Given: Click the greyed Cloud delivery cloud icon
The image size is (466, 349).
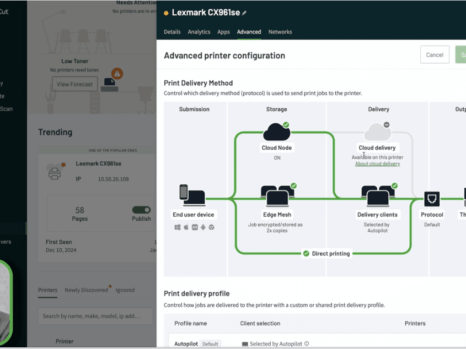Looking at the screenshot, I should (377, 132).
